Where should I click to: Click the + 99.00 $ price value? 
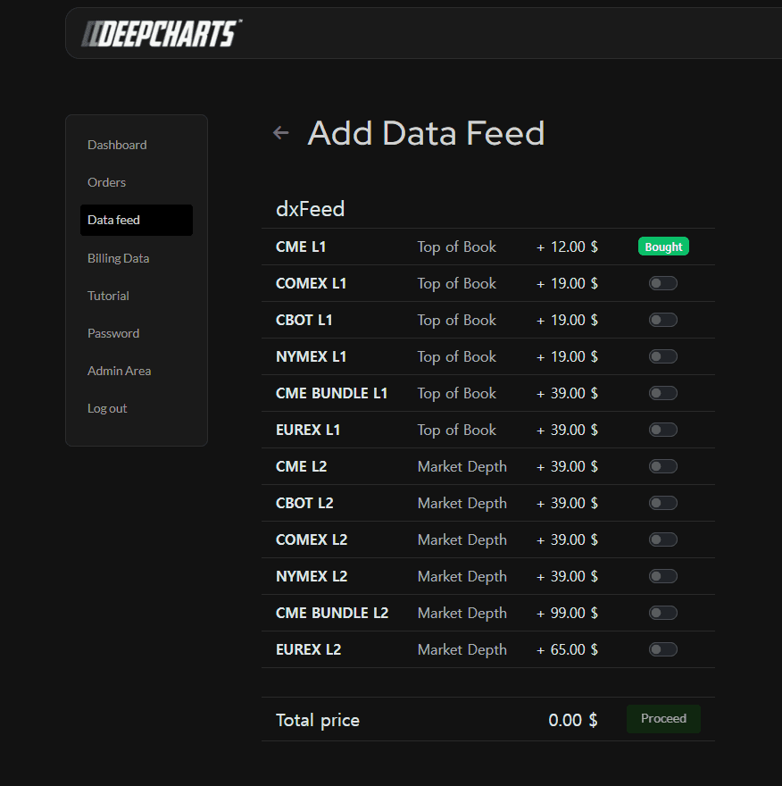567,613
